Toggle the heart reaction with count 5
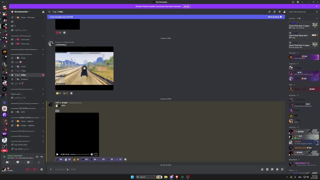The width and height of the screenshot is (320, 180). 58,32
